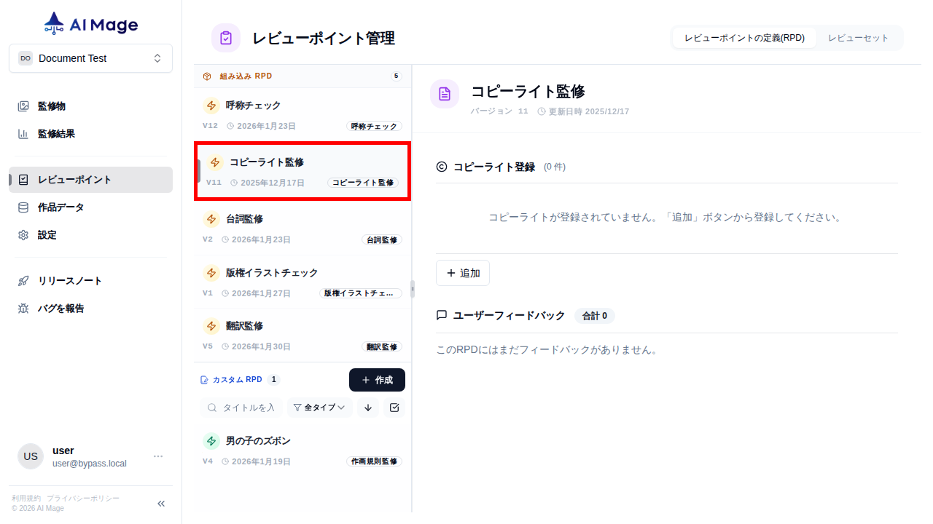
Task: Click the 追加 button to register copyright
Action: 462,273
